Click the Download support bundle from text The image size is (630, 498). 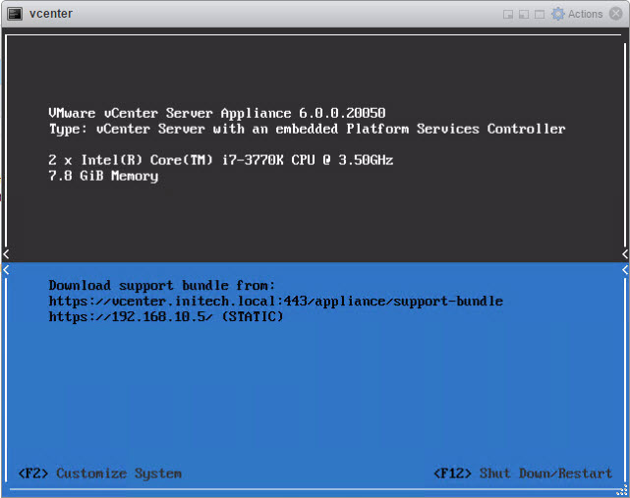point(162,285)
